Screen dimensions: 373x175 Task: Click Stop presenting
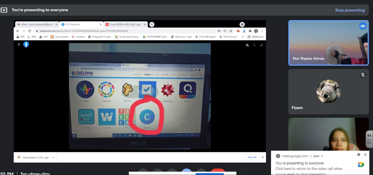pyautogui.click(x=350, y=10)
